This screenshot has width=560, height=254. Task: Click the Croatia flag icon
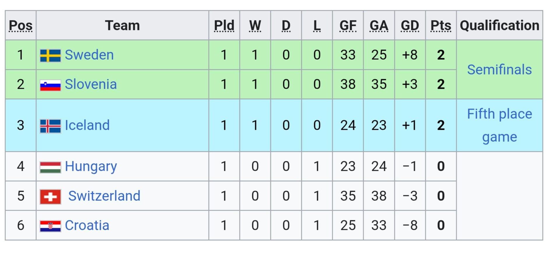tap(50, 226)
